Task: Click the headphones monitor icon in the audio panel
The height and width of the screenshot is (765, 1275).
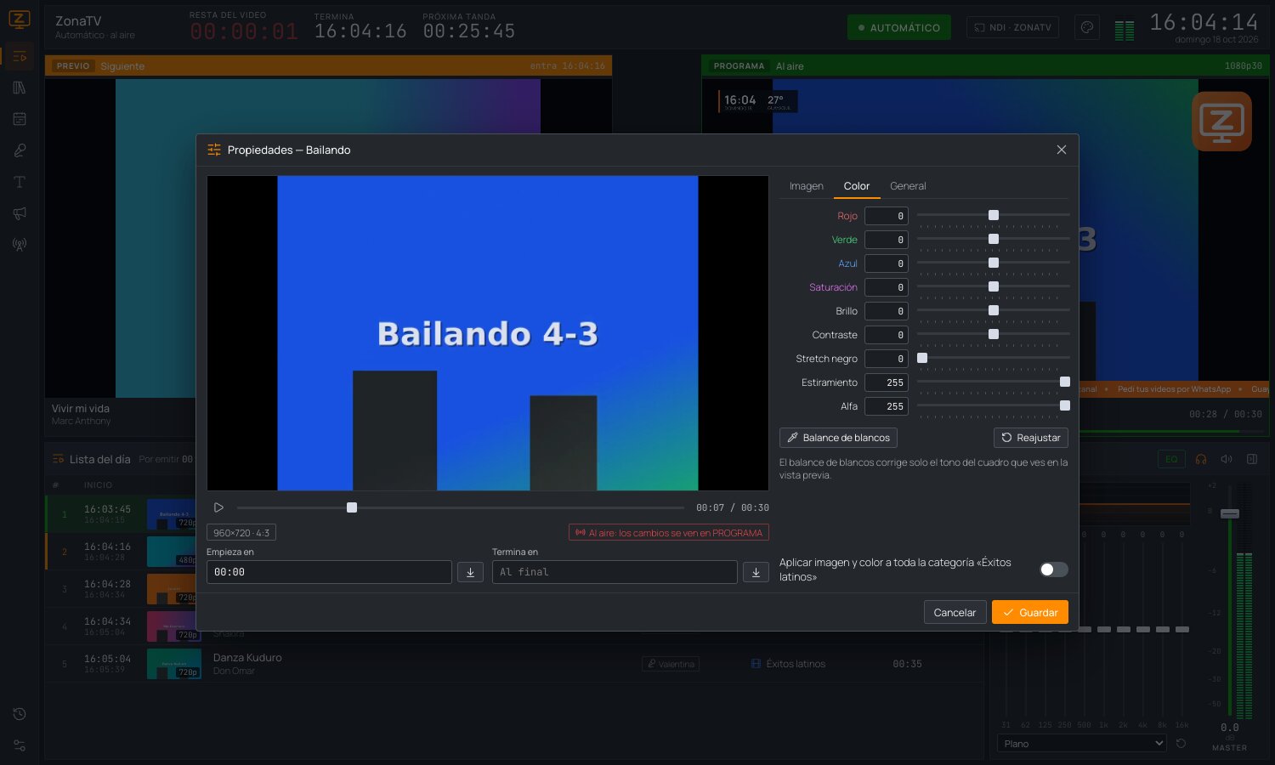Action: (1201, 459)
